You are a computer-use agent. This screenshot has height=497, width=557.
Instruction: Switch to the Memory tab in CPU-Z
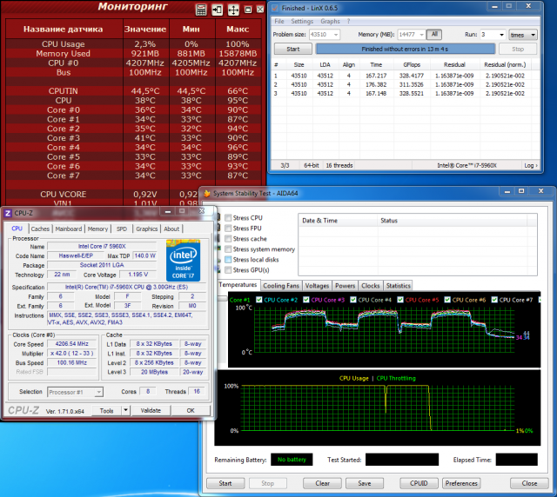point(97,229)
